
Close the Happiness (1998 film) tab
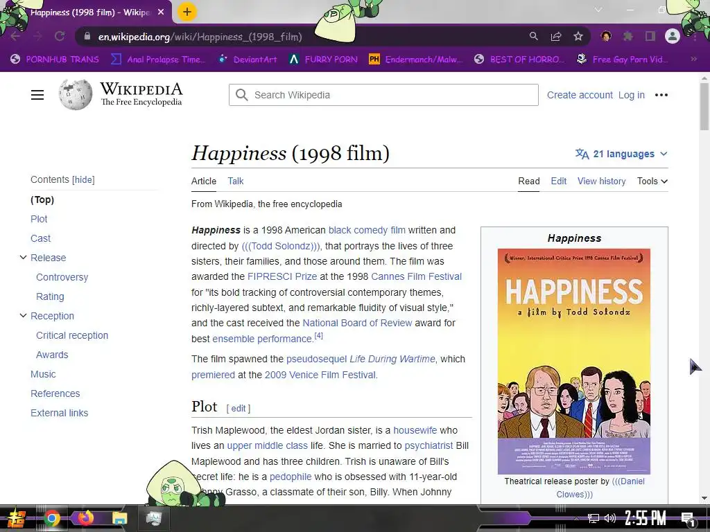161,12
